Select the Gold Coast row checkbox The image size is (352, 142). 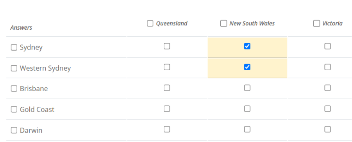pos(14,110)
